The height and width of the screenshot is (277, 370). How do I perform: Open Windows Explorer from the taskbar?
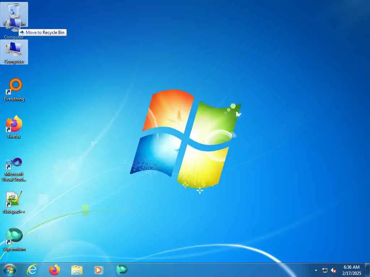[77, 270]
